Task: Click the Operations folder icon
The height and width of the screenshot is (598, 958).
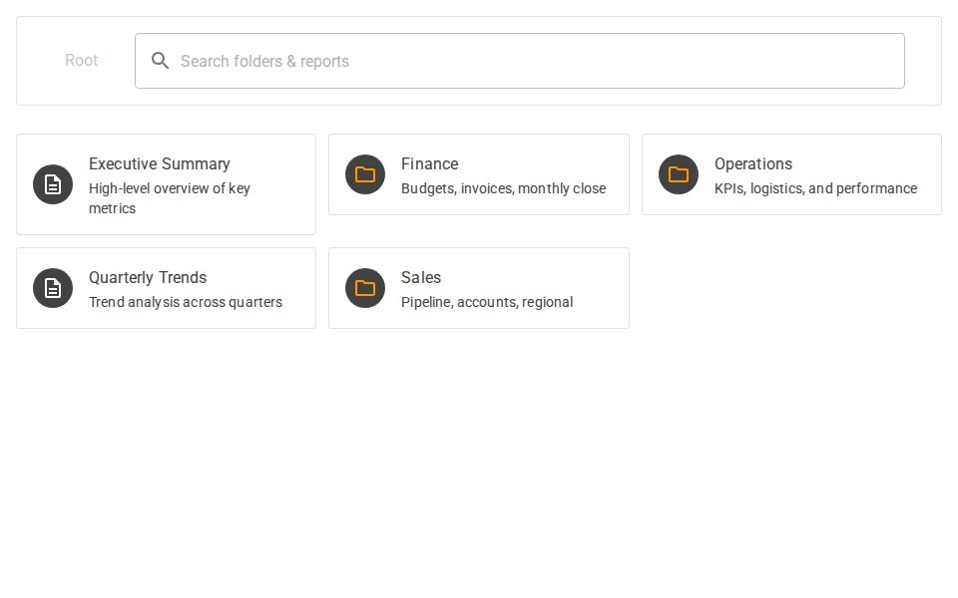Action: (x=679, y=174)
